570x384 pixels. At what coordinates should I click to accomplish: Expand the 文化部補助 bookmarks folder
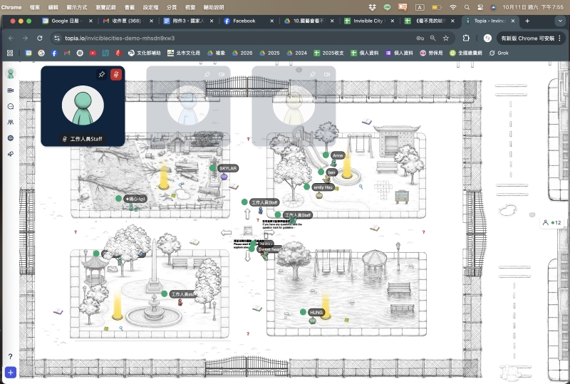click(x=147, y=53)
